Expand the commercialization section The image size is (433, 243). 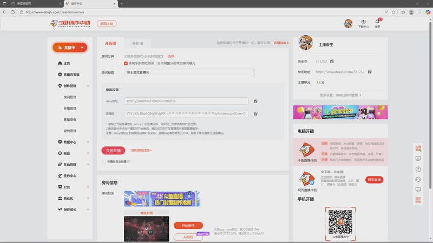(88, 198)
